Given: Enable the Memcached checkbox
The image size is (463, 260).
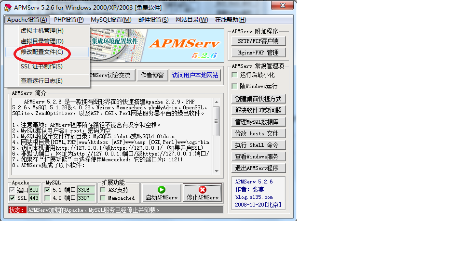Looking at the screenshot, I should [x=103, y=198].
